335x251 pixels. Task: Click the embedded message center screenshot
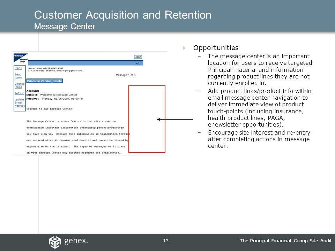(x=90, y=103)
